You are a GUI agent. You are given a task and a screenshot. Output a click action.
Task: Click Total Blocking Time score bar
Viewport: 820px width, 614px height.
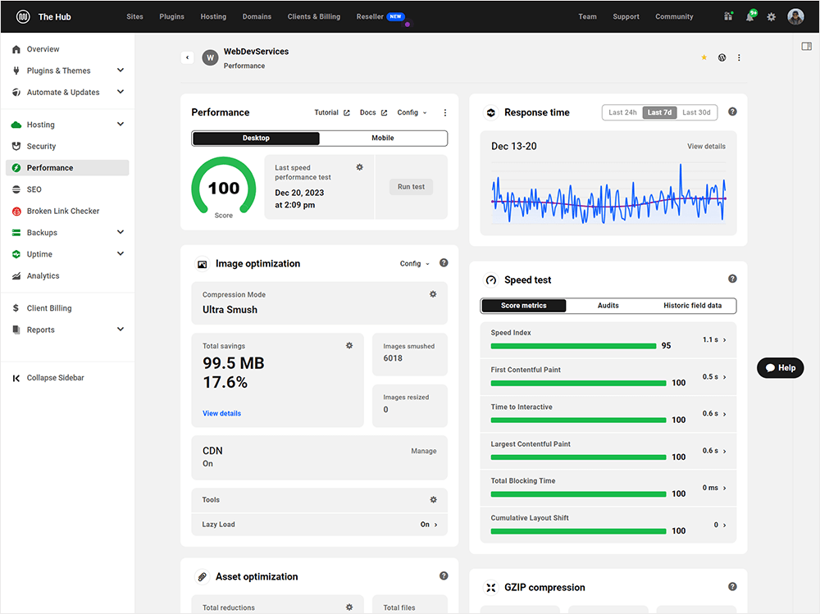578,494
